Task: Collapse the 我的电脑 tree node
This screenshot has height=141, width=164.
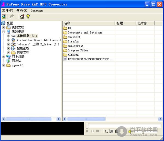Action: [4, 32]
